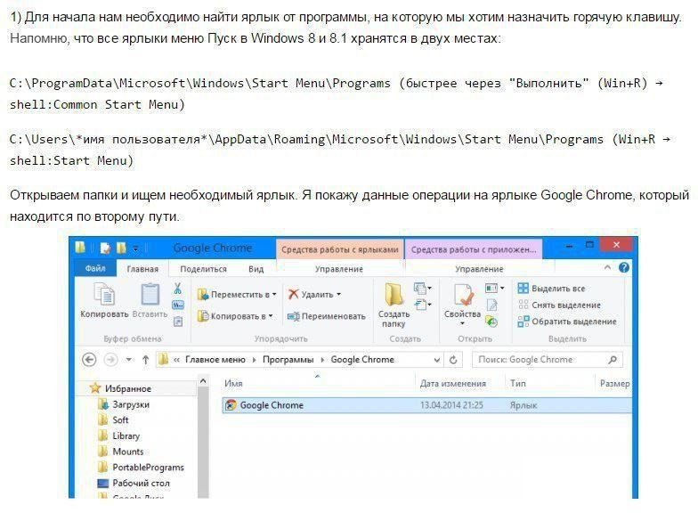Click the scissors Cut icon
The height and width of the screenshot is (513, 698).
coord(178,289)
